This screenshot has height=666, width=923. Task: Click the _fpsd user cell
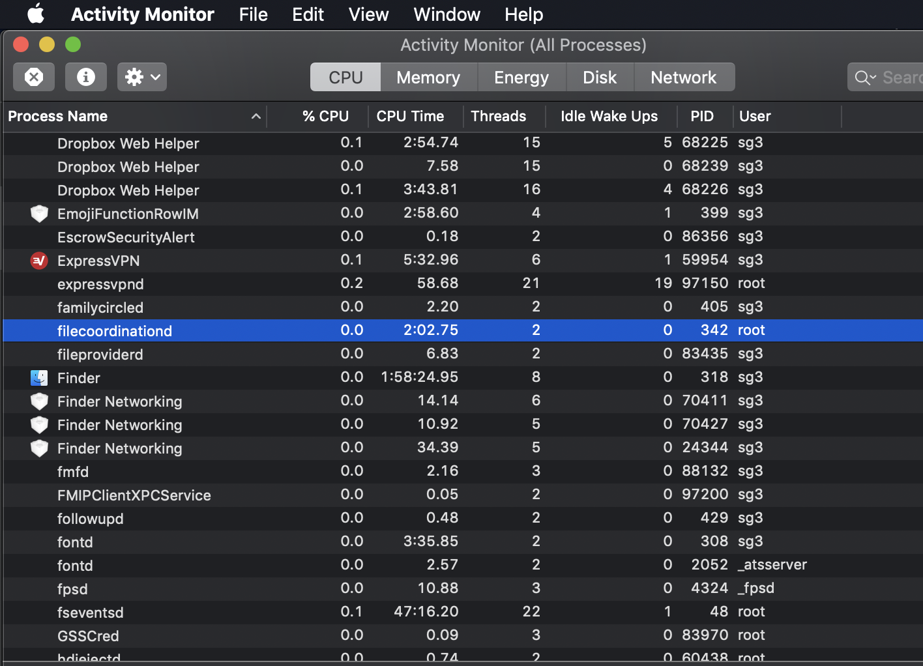click(756, 588)
